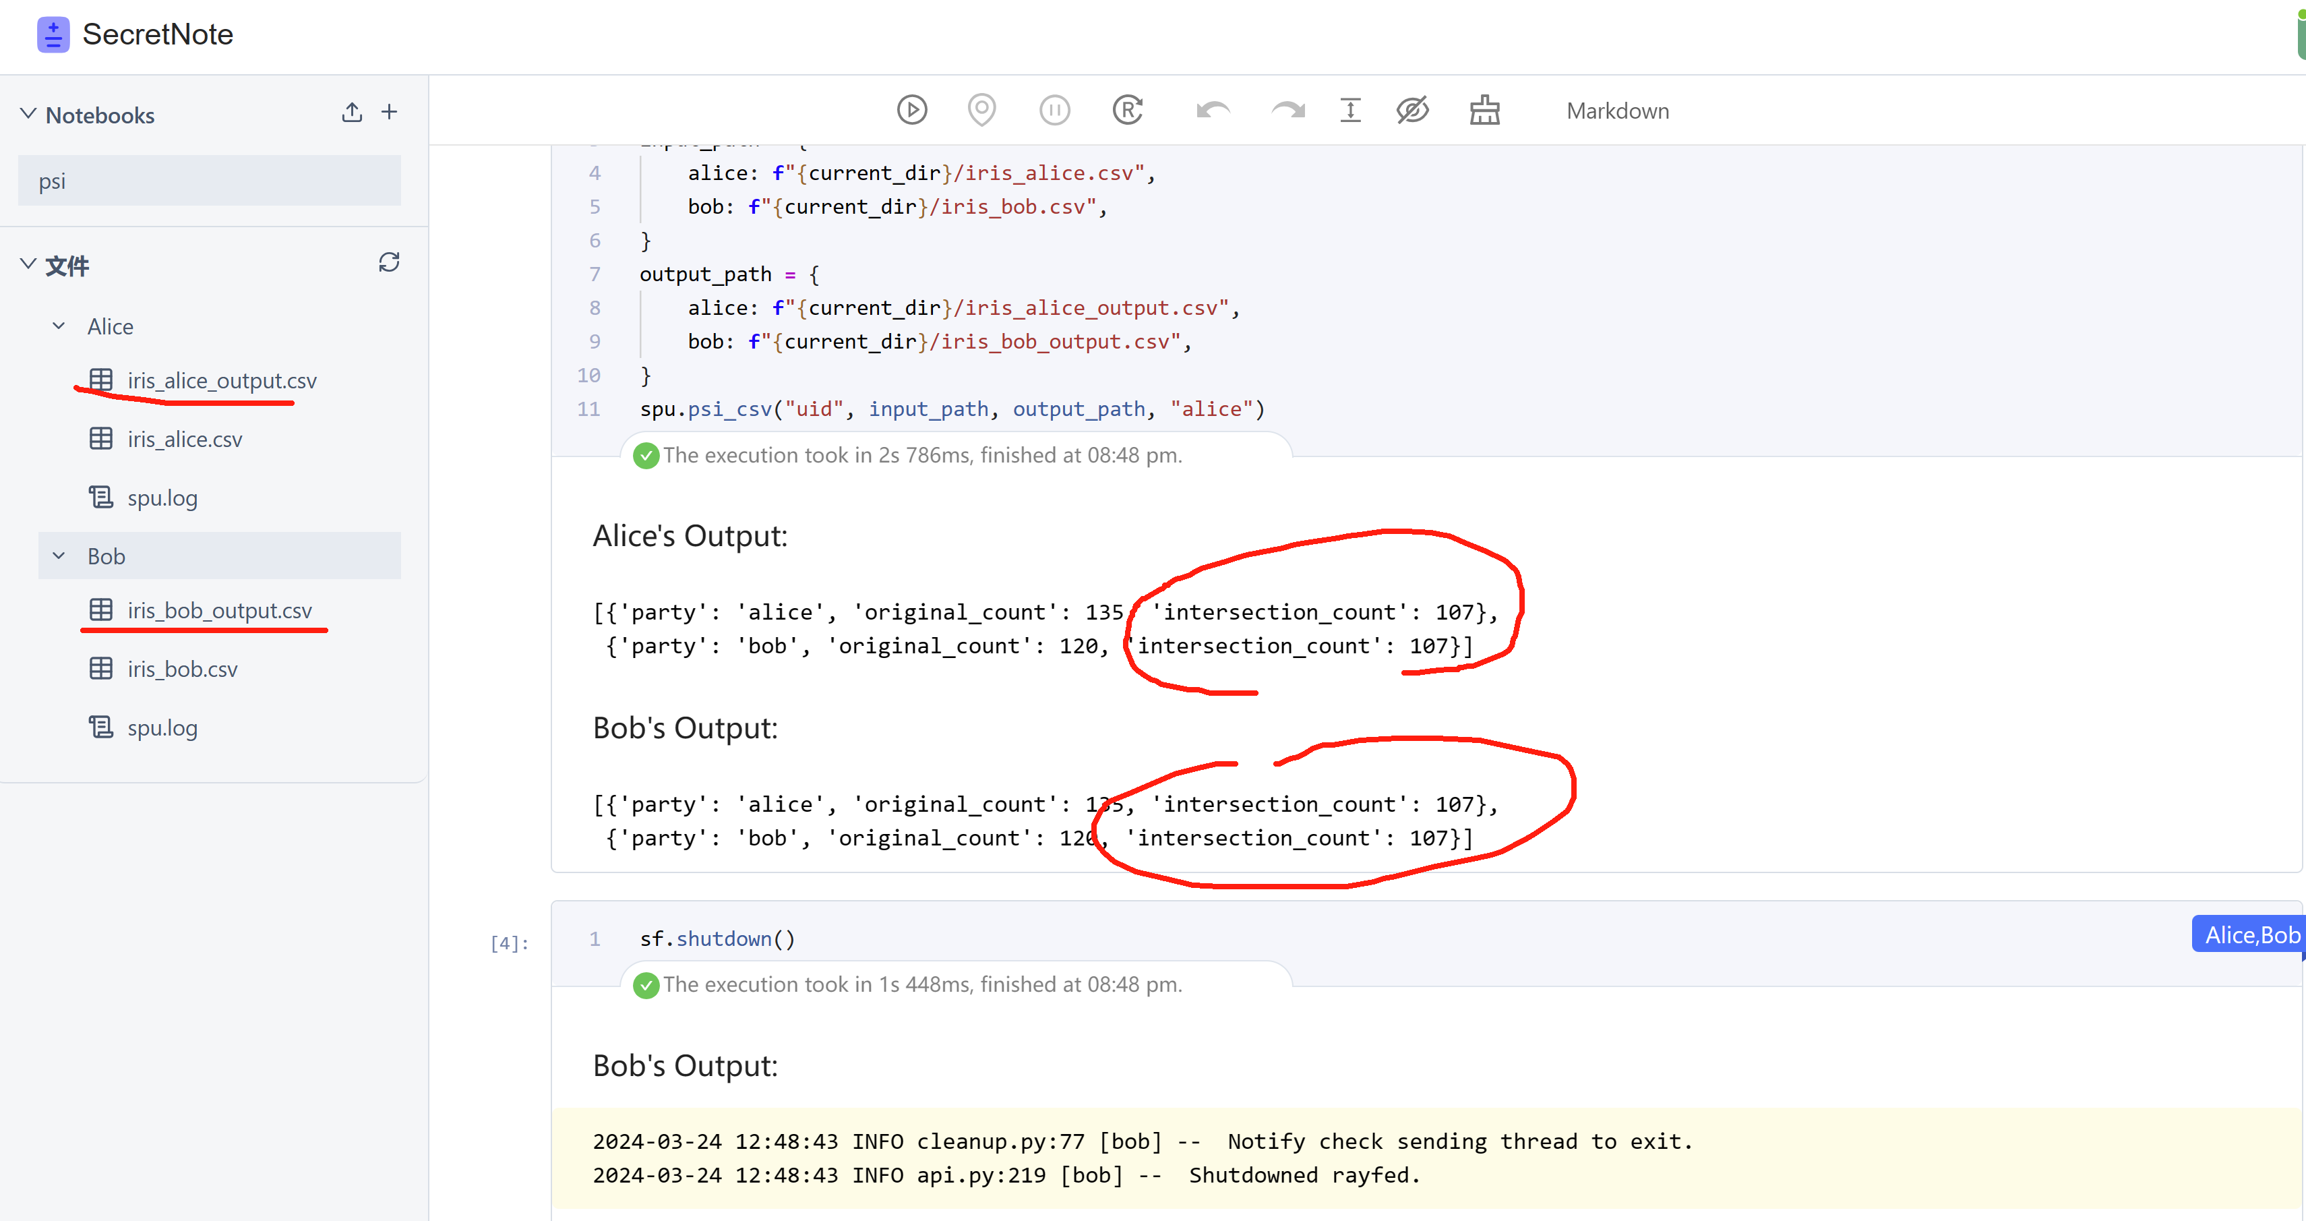2306x1221 pixels.
Task: Open iris_alice_output.csv file
Action: pos(221,380)
